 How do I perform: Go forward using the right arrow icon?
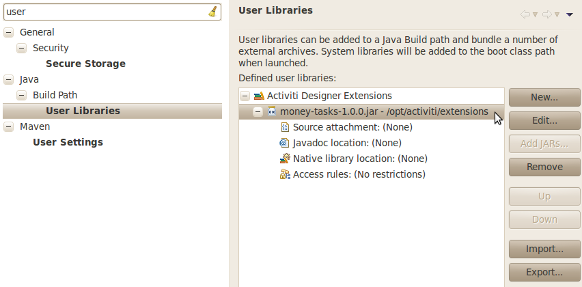(x=546, y=14)
